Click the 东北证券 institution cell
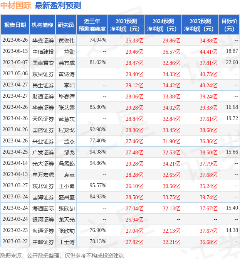Screen dimensions: 240x259 click(43, 186)
